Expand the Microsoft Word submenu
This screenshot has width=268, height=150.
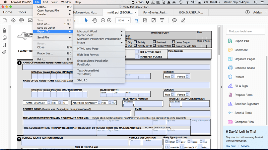click(99, 31)
